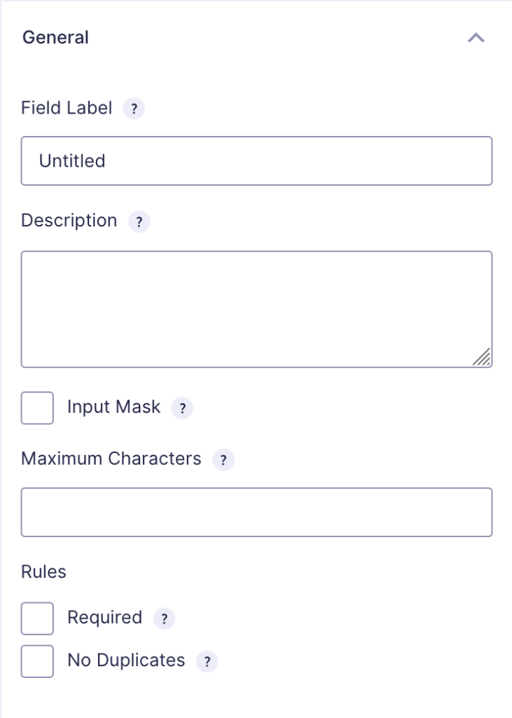Focus the Description text area
Screen dimensions: 512x718
pyautogui.click(x=256, y=309)
